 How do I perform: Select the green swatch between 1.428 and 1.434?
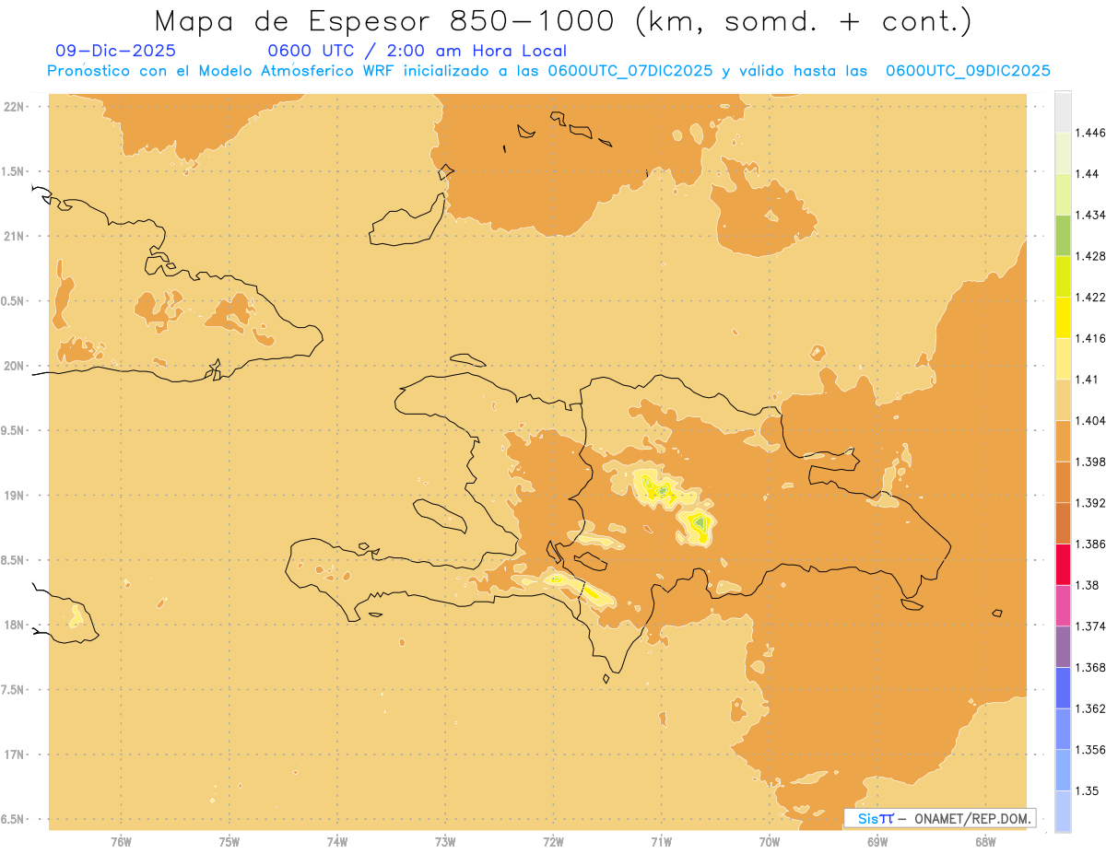click(1063, 235)
